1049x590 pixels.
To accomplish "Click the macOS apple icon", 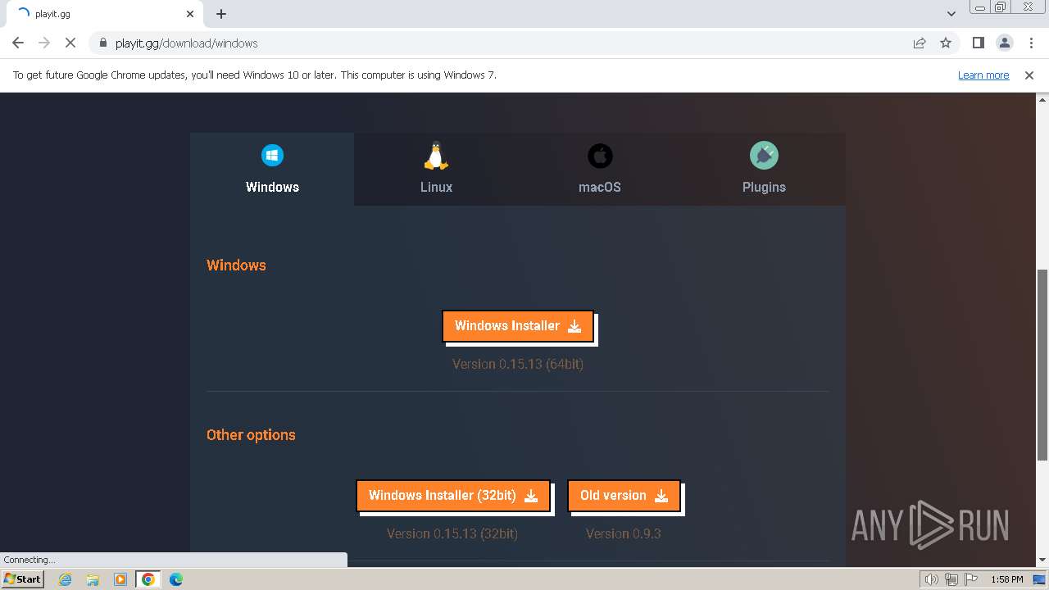I will [x=600, y=156].
